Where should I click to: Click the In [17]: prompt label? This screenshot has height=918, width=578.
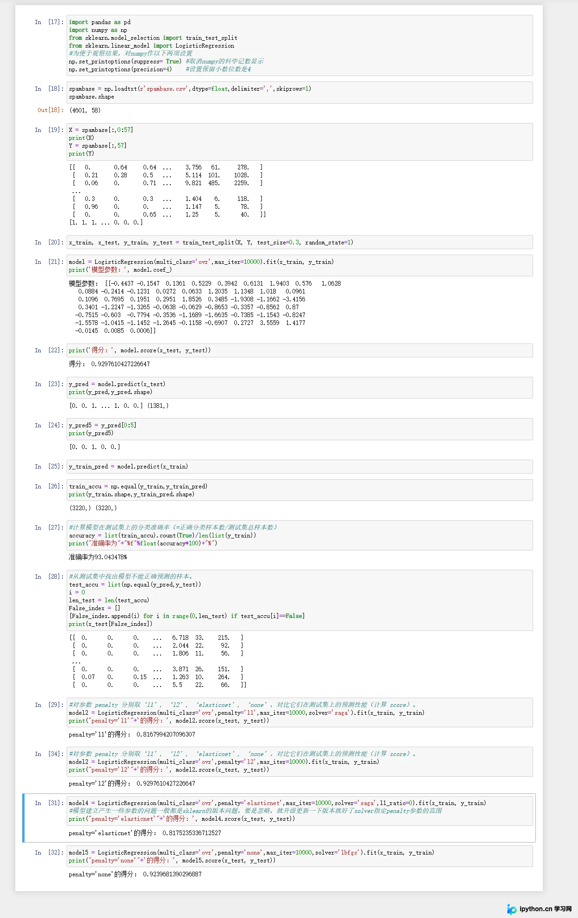click(49, 22)
